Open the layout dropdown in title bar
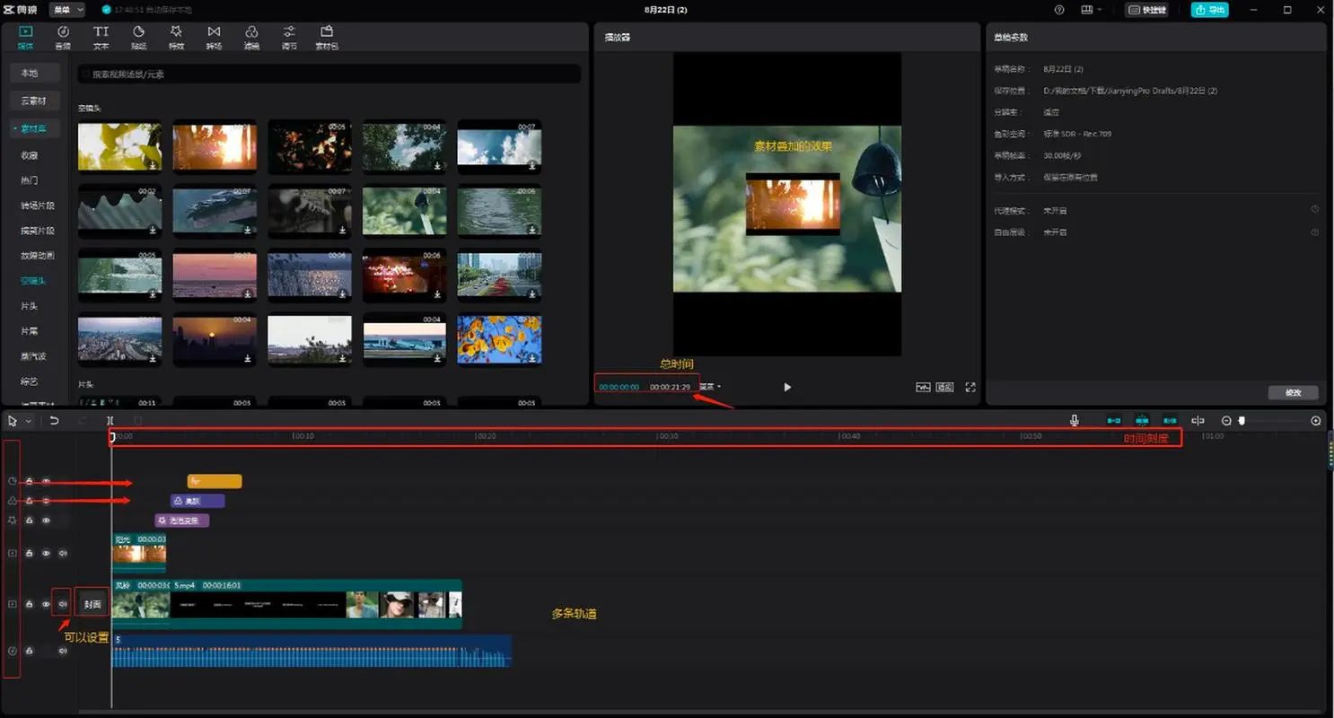The image size is (1334, 718). [1092, 10]
